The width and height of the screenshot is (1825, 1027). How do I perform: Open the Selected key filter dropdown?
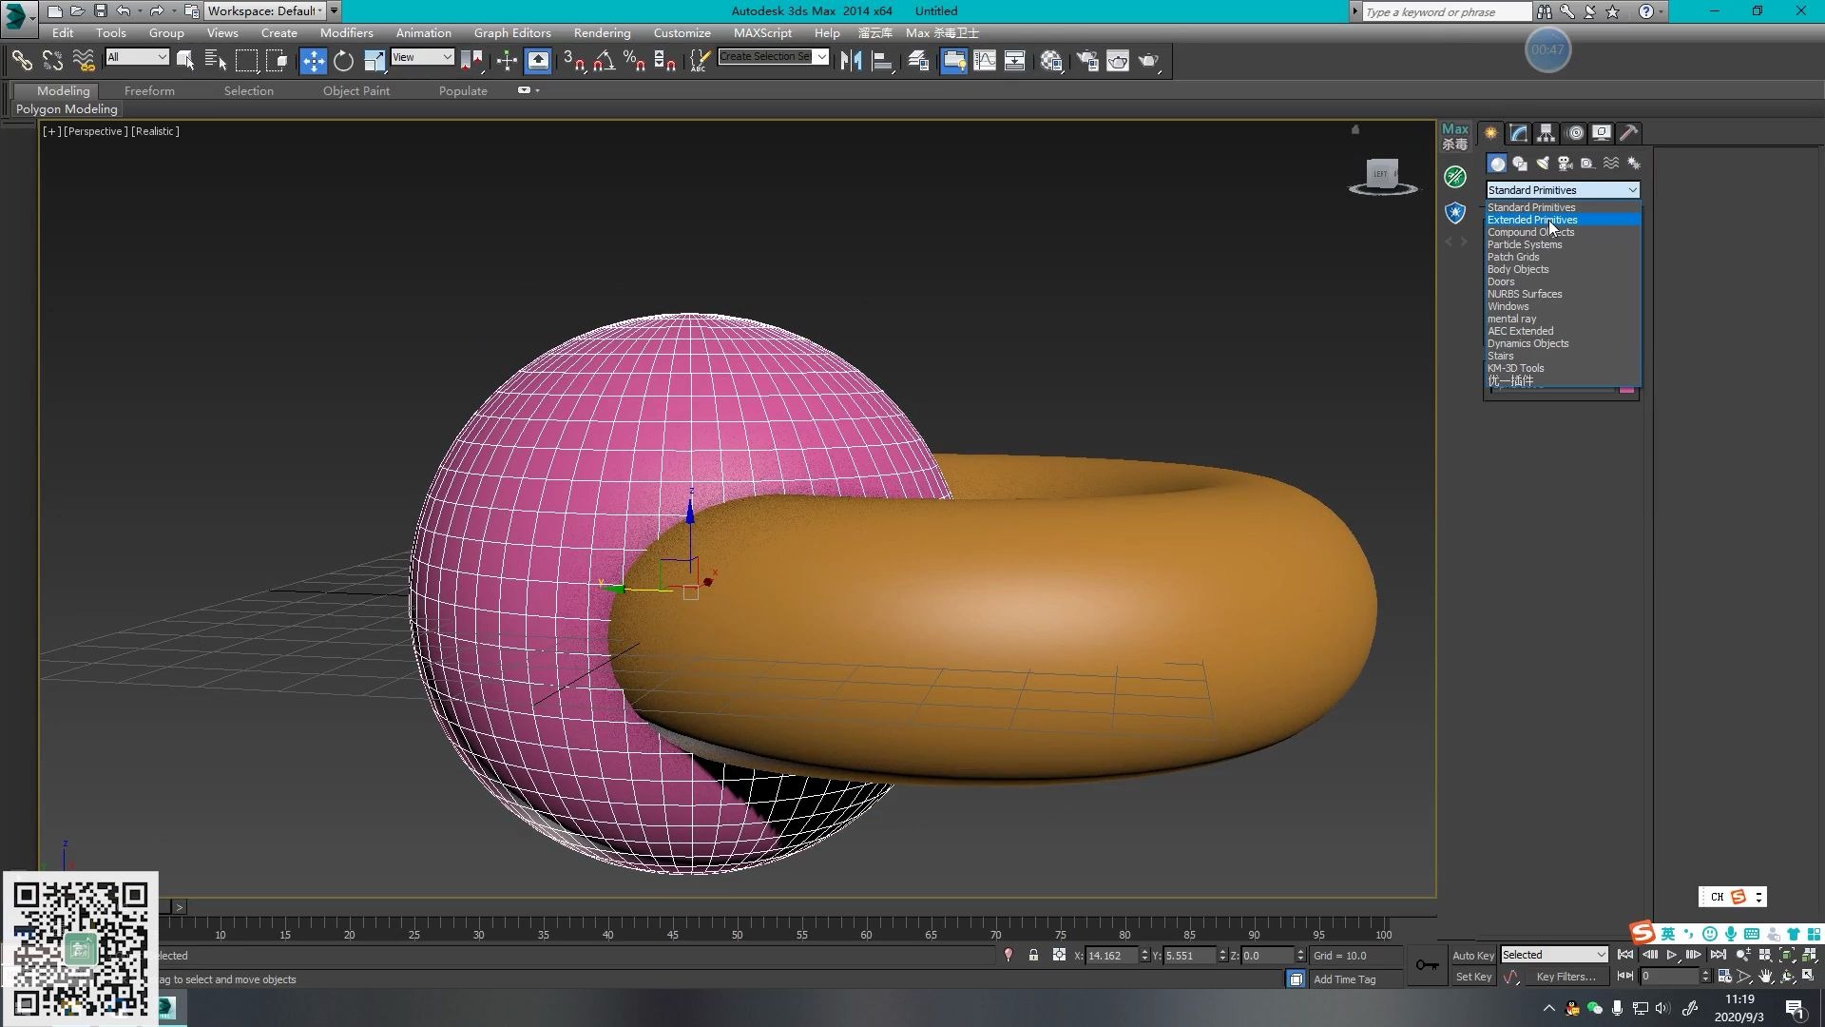click(1554, 954)
